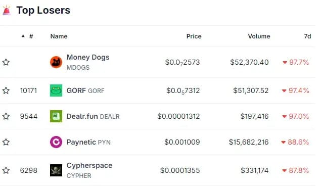Viewport: 321px width, 186px height.
Task: Open the Dealr.fun DEALR coin link
Action: coord(93,116)
